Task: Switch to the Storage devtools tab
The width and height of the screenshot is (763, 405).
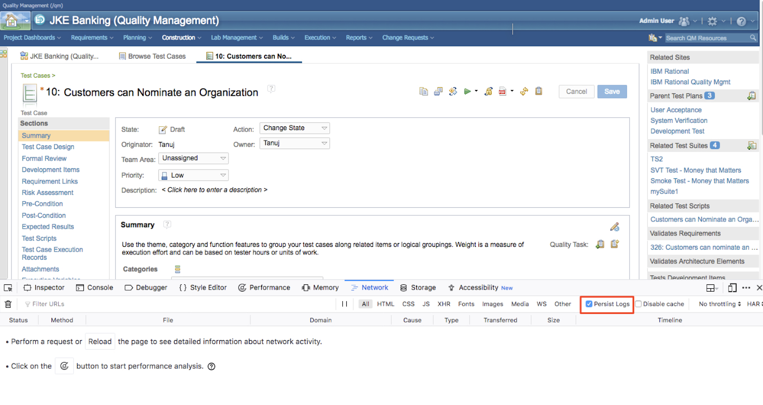Action: tap(418, 288)
